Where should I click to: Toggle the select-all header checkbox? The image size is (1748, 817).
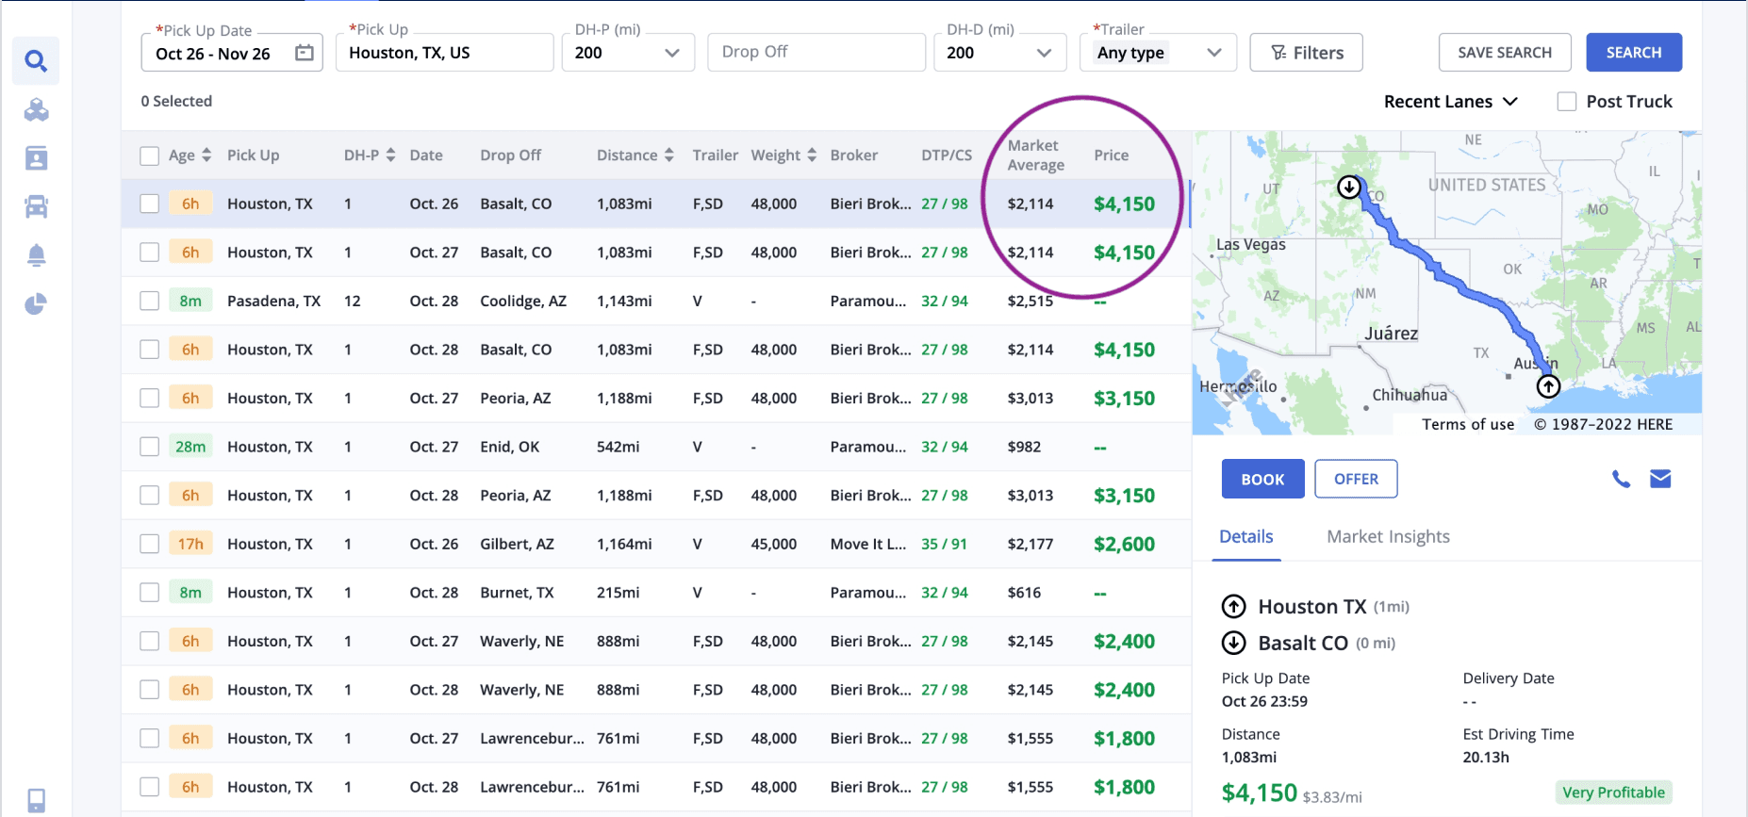149,155
